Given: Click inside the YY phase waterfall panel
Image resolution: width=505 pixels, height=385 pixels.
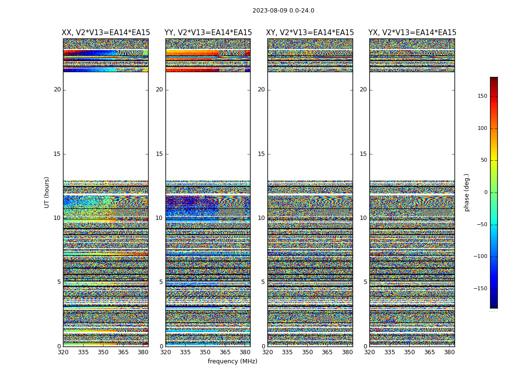Looking at the screenshot, I should pyautogui.click(x=208, y=192).
